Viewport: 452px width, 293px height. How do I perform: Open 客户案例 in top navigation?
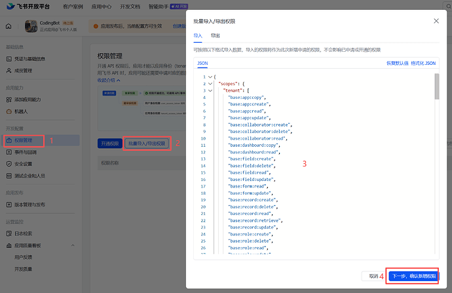coord(73,7)
